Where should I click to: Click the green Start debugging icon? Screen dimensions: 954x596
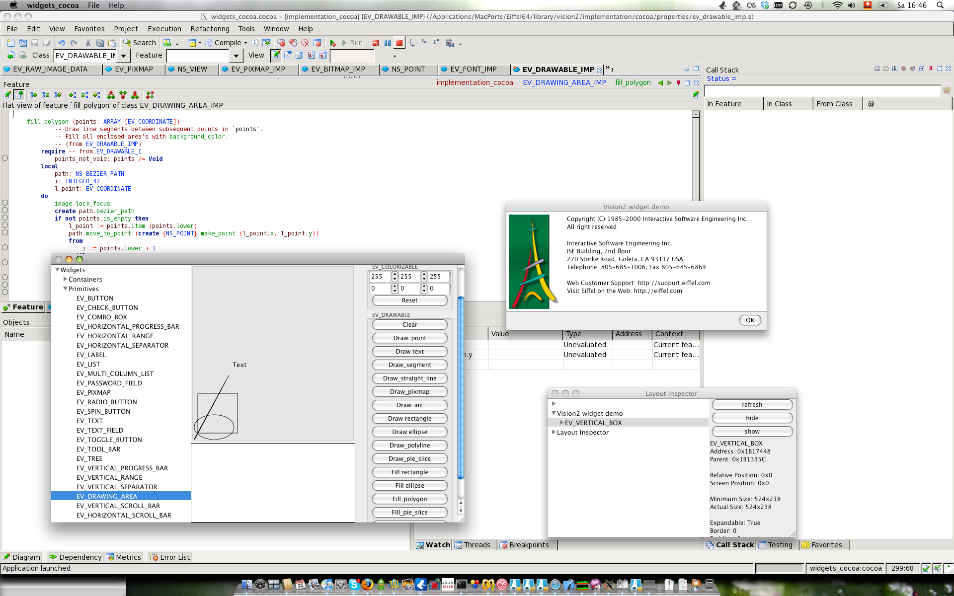click(333, 43)
